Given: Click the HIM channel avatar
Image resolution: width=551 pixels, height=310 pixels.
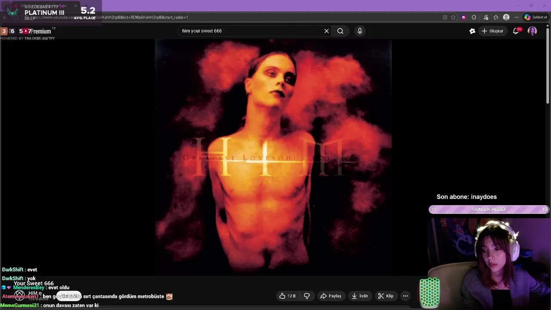Looking at the screenshot, I should [19, 295].
